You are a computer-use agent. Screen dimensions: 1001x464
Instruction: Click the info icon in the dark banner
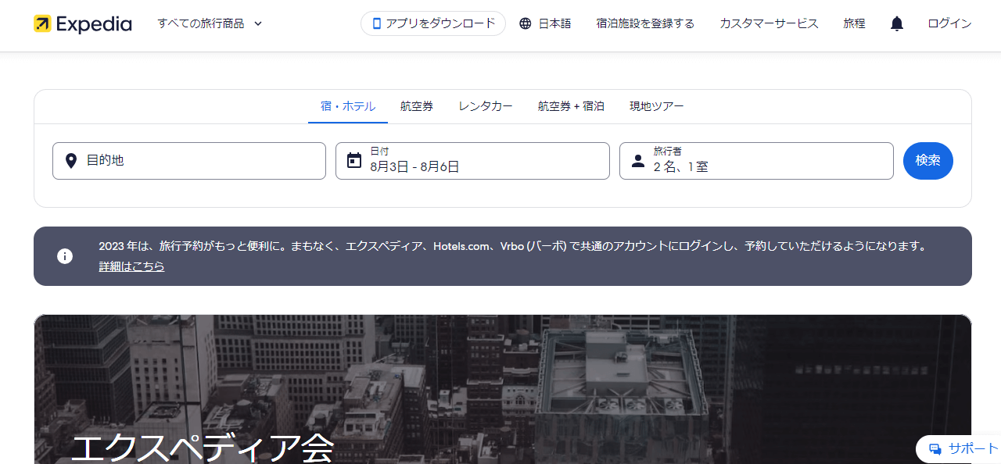[65, 256]
